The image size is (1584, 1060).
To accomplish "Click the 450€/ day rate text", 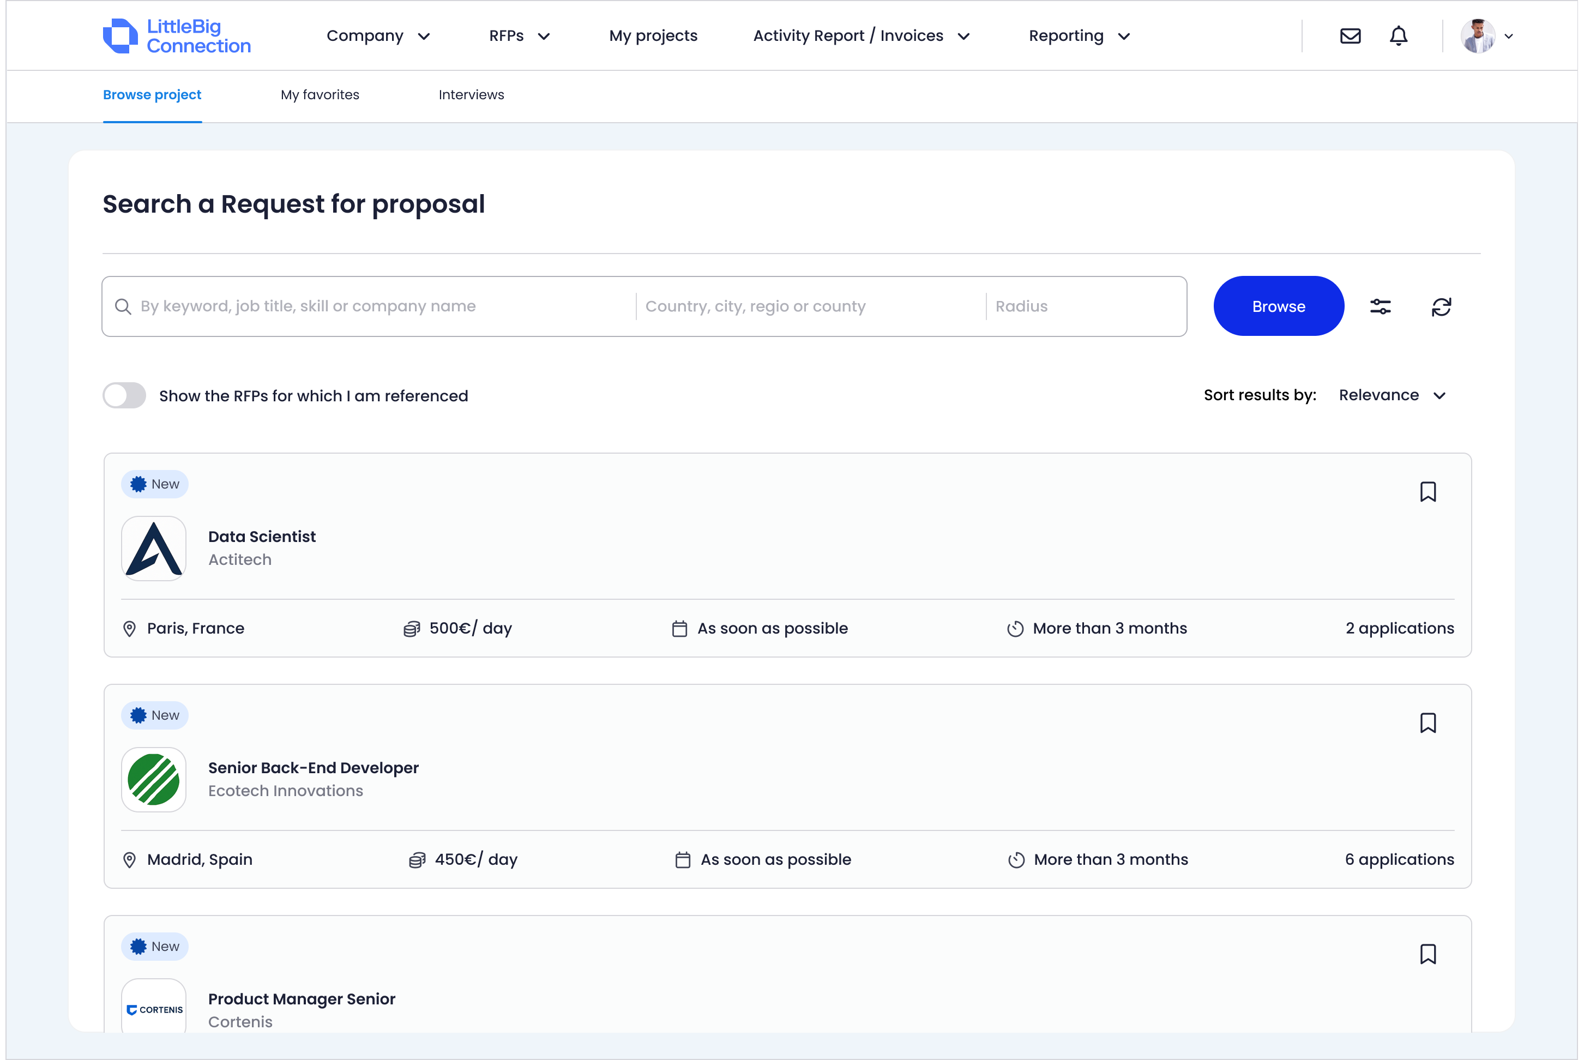I will pyautogui.click(x=476, y=860).
